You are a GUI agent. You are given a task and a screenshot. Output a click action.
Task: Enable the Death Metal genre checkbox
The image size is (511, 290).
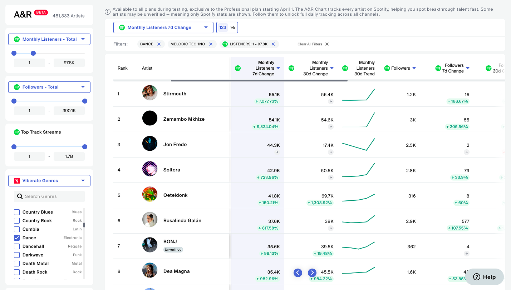(17, 264)
